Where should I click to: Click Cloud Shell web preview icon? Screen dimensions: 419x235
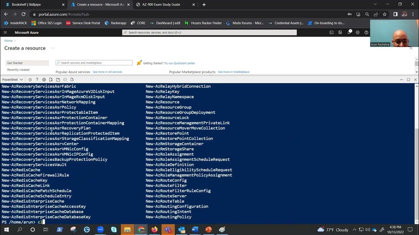[x=72, y=80]
